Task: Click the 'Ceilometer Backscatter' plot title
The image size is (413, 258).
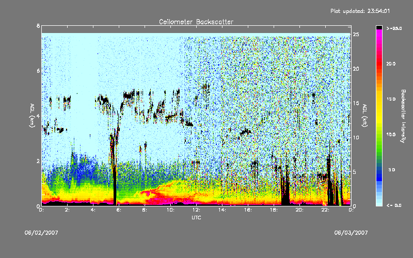Action: [x=196, y=22]
